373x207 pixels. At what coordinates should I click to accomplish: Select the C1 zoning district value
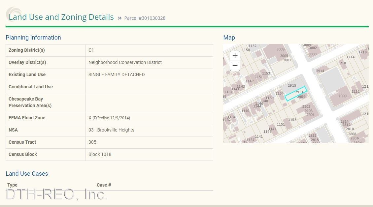91,50
